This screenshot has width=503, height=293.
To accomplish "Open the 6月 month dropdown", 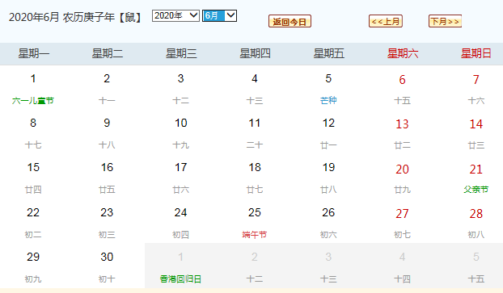I will pos(219,15).
